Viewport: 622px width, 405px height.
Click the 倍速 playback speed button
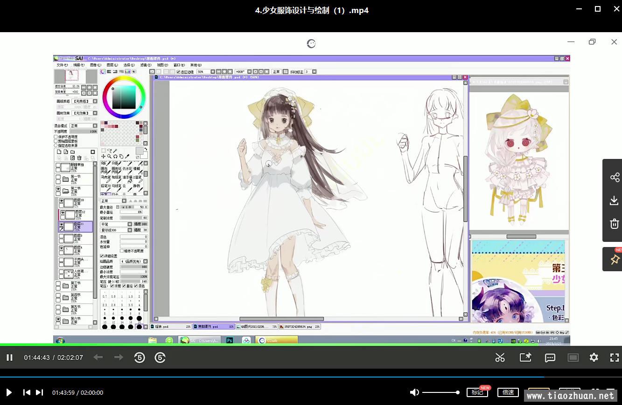pos(508,392)
